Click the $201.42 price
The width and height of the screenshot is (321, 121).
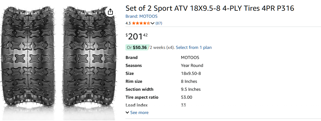[137, 36]
